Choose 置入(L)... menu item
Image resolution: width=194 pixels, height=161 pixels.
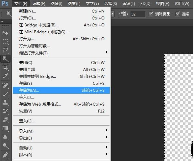coord(61,121)
